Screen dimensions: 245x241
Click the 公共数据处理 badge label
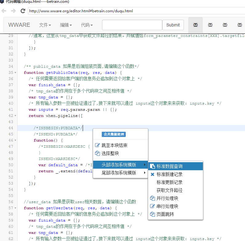pyautogui.click(x=114, y=134)
